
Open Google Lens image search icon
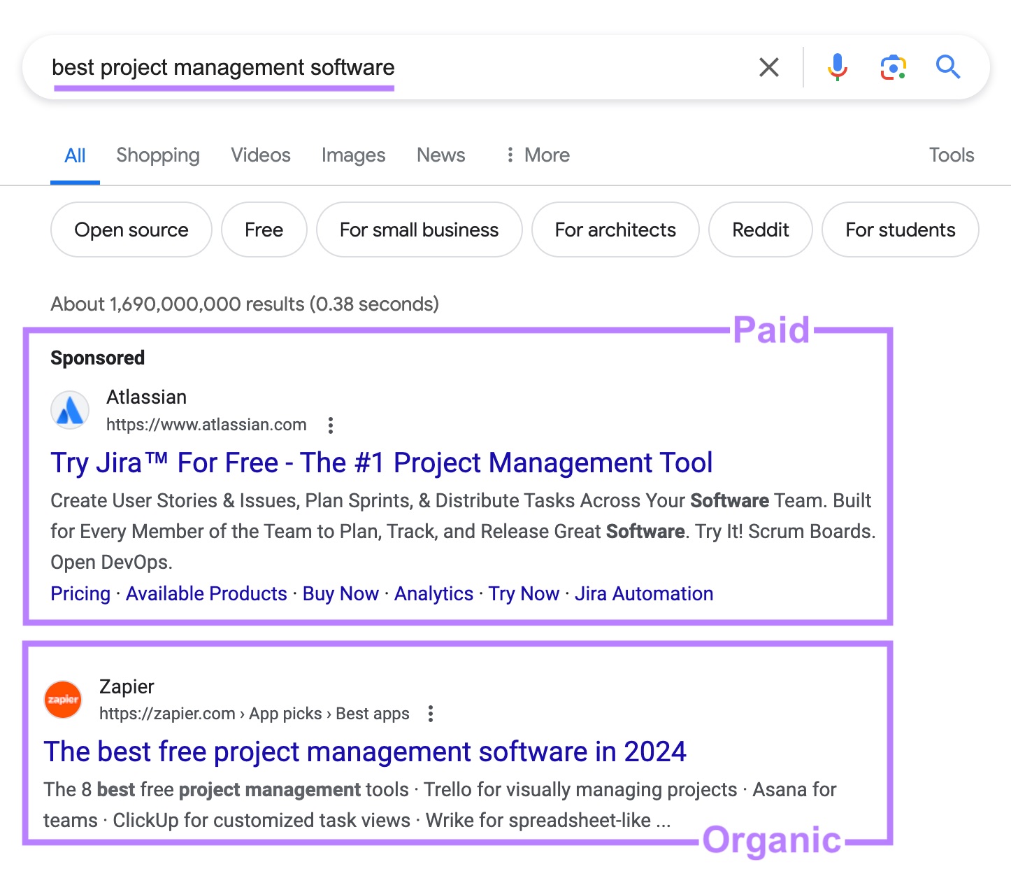pyautogui.click(x=893, y=67)
